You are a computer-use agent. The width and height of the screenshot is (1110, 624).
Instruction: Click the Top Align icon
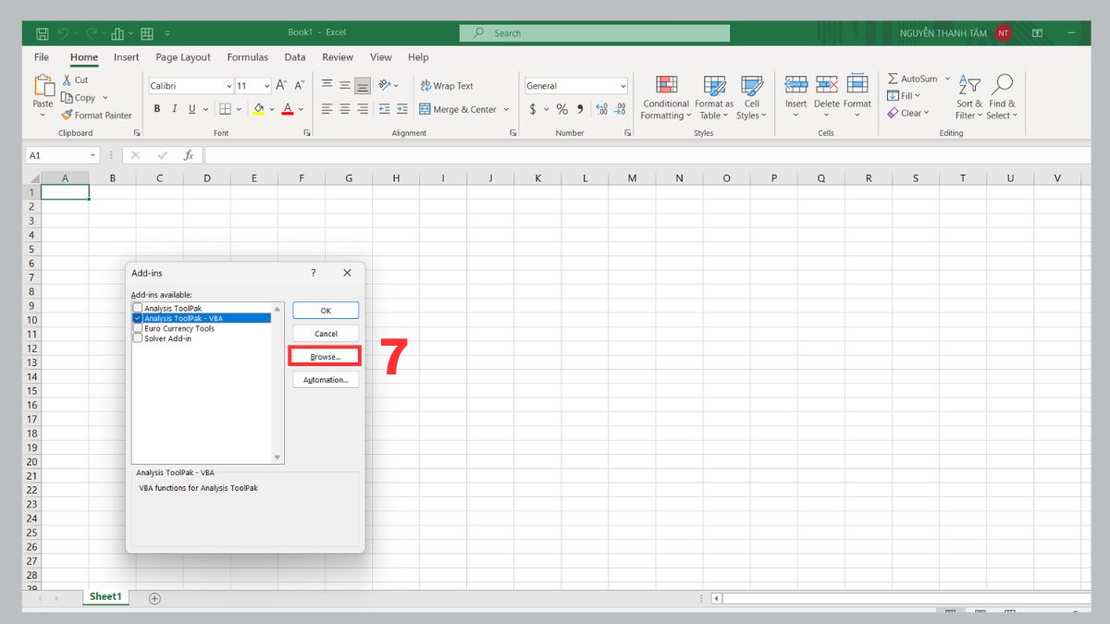click(327, 85)
